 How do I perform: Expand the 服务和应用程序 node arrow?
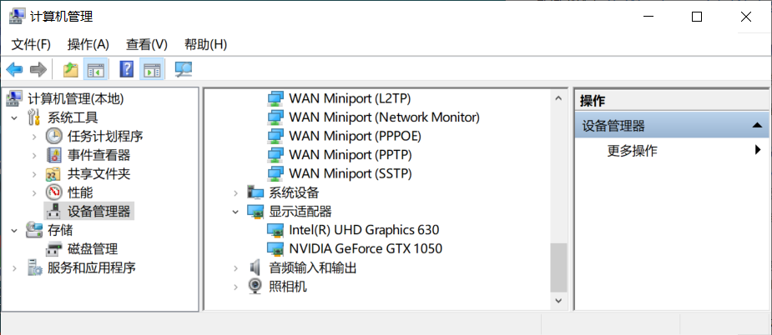pos(15,268)
